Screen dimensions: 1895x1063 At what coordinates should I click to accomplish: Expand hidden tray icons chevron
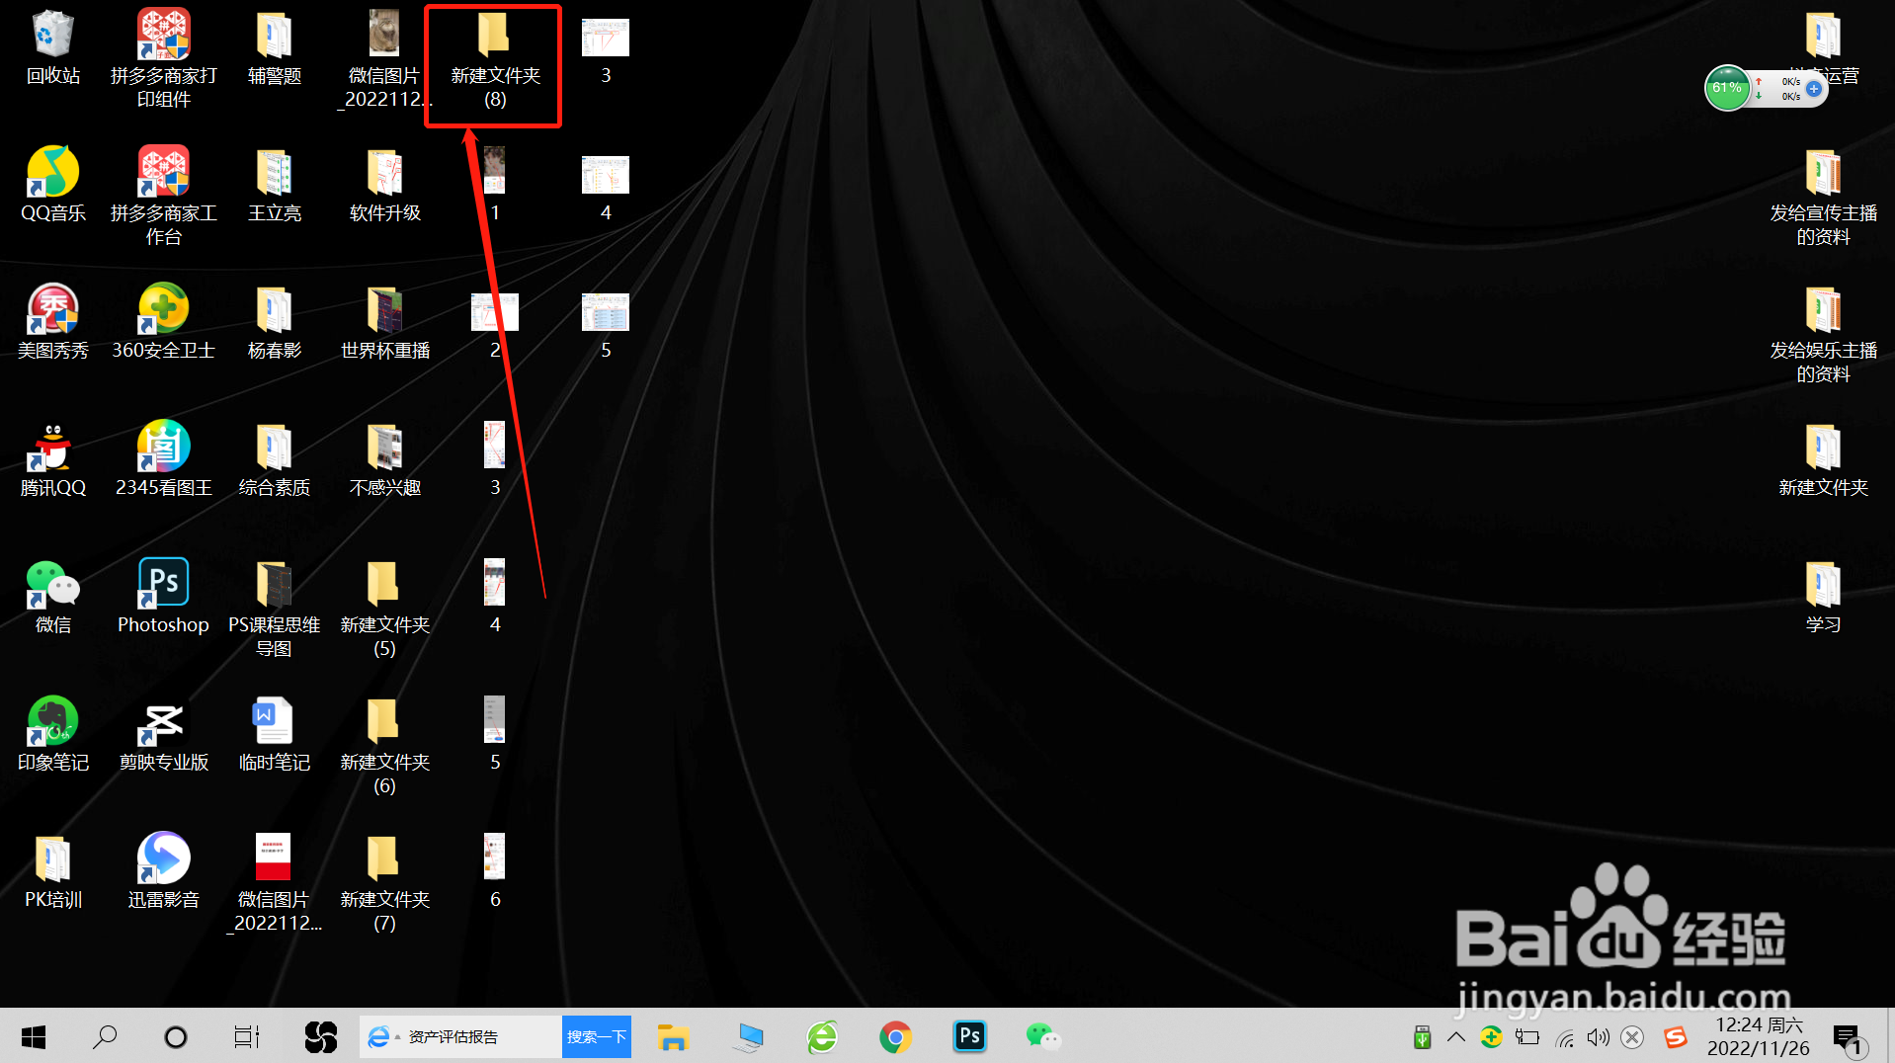click(1455, 1036)
